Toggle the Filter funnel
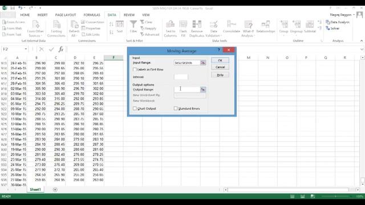Image resolution: width=365 pixels, height=205 pixels. click(133, 27)
